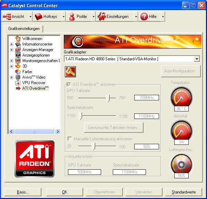Click tree horizontal scrollbar right arrow
Viewport: 207px width, 199px height.
click(58, 131)
